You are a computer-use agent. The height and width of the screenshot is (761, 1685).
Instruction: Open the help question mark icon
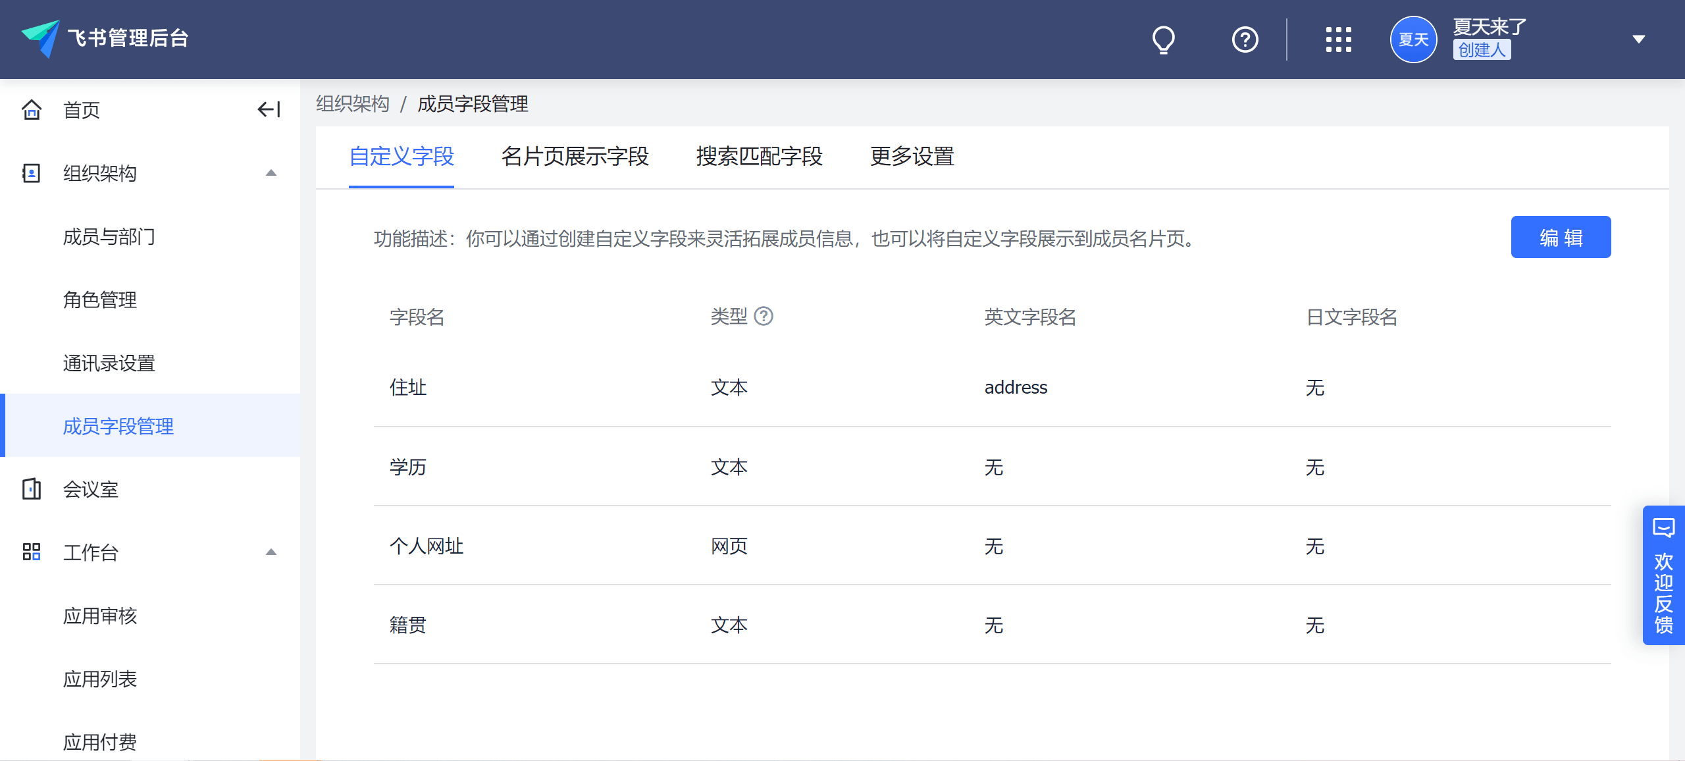point(1245,39)
